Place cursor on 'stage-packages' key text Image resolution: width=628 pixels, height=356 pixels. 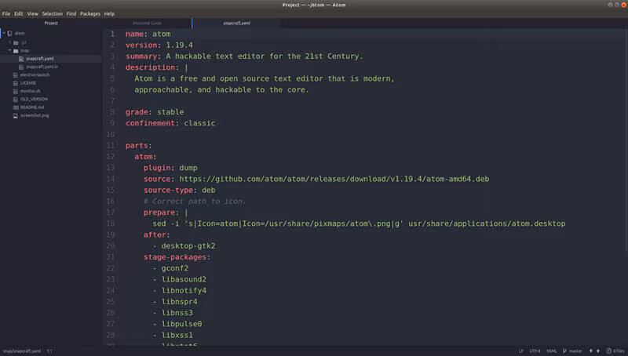click(x=174, y=257)
